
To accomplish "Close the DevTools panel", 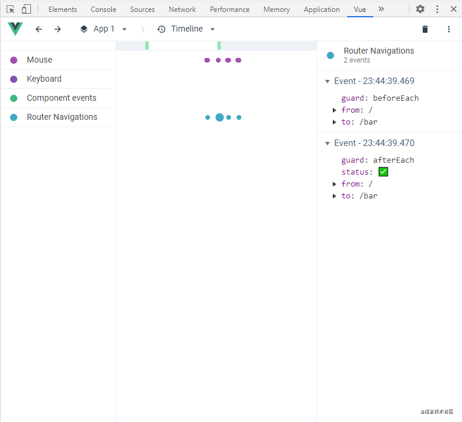I will point(454,9).
